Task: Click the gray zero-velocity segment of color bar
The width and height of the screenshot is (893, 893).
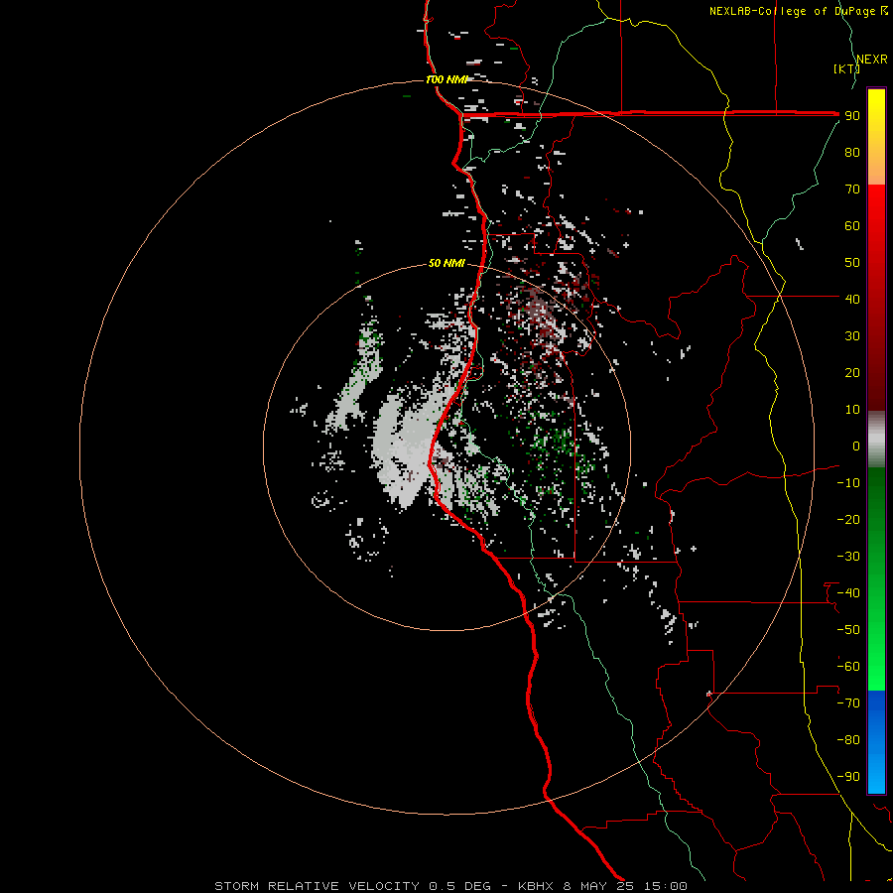Action: (876, 439)
